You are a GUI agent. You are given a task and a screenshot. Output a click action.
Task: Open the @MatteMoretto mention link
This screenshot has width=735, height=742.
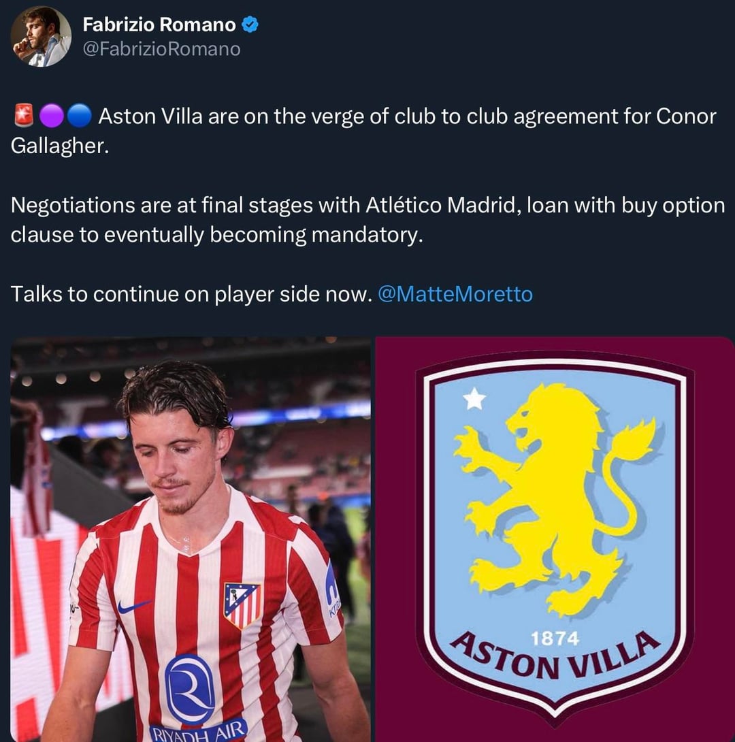[x=455, y=294]
